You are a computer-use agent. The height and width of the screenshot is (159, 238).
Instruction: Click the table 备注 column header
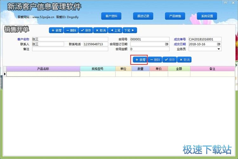212,69
